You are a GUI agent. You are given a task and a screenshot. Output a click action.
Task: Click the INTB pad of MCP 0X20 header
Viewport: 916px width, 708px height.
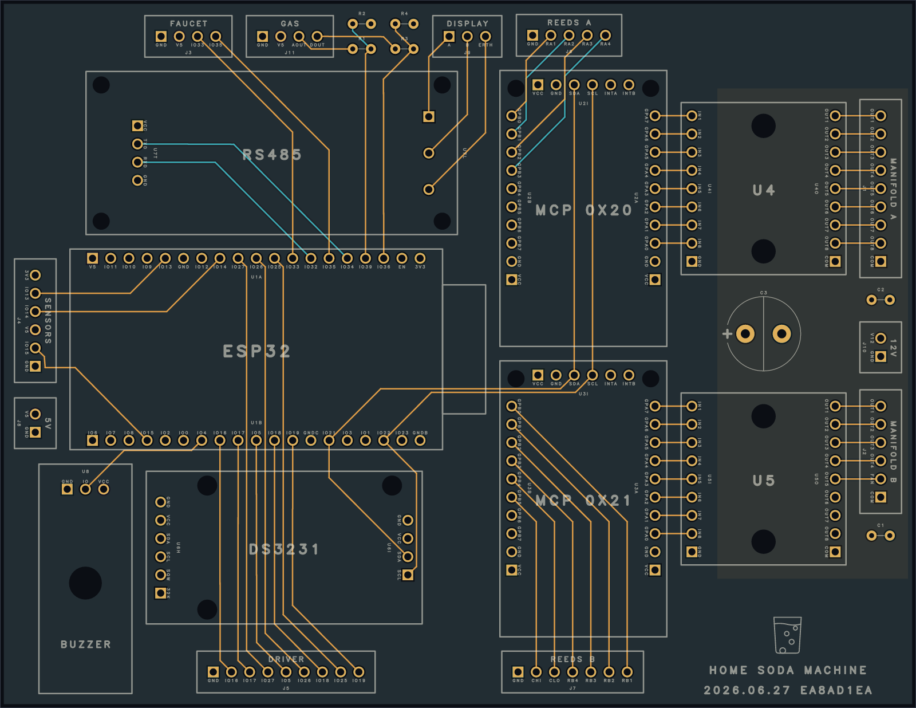(x=629, y=85)
